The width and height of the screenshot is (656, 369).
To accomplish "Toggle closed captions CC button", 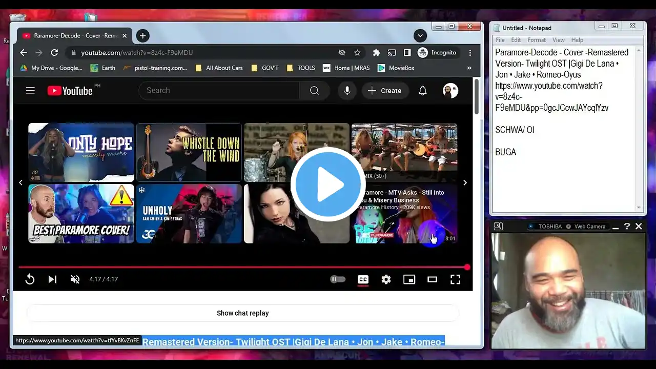I will (x=363, y=279).
